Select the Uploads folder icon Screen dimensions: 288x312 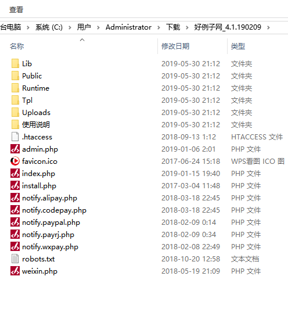(15, 112)
